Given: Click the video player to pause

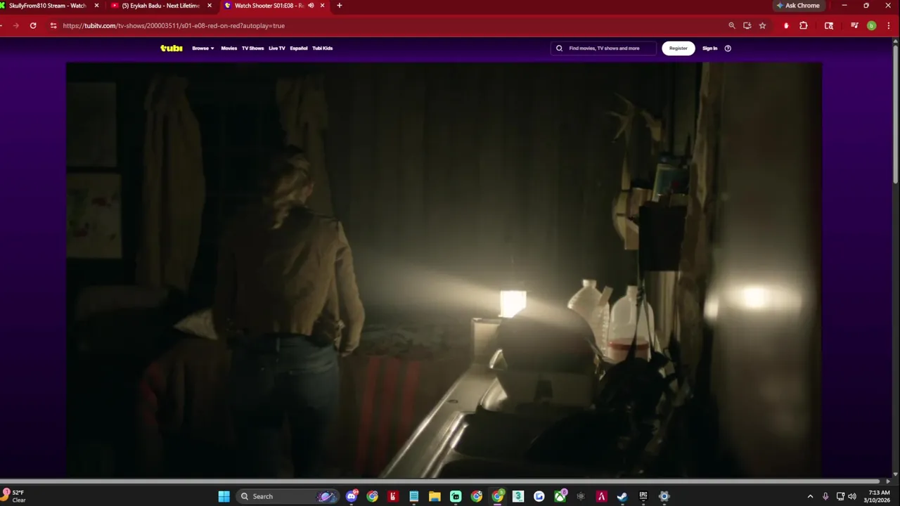Looking at the screenshot, I should 444,271.
